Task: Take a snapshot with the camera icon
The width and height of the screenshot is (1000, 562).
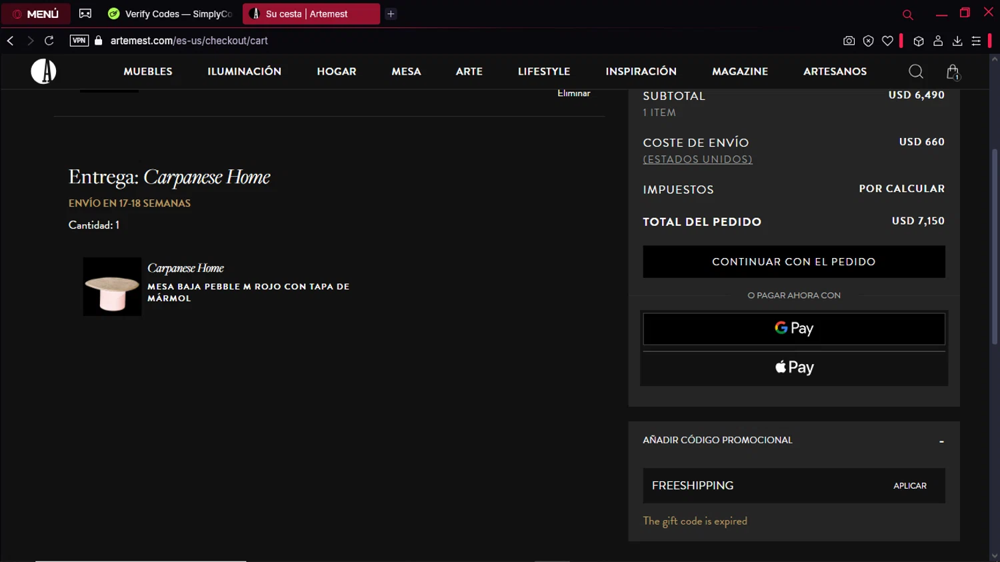Action: point(849,41)
